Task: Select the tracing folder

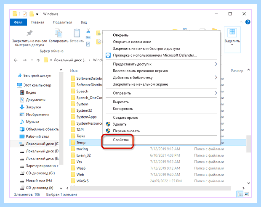Action: 82,149
